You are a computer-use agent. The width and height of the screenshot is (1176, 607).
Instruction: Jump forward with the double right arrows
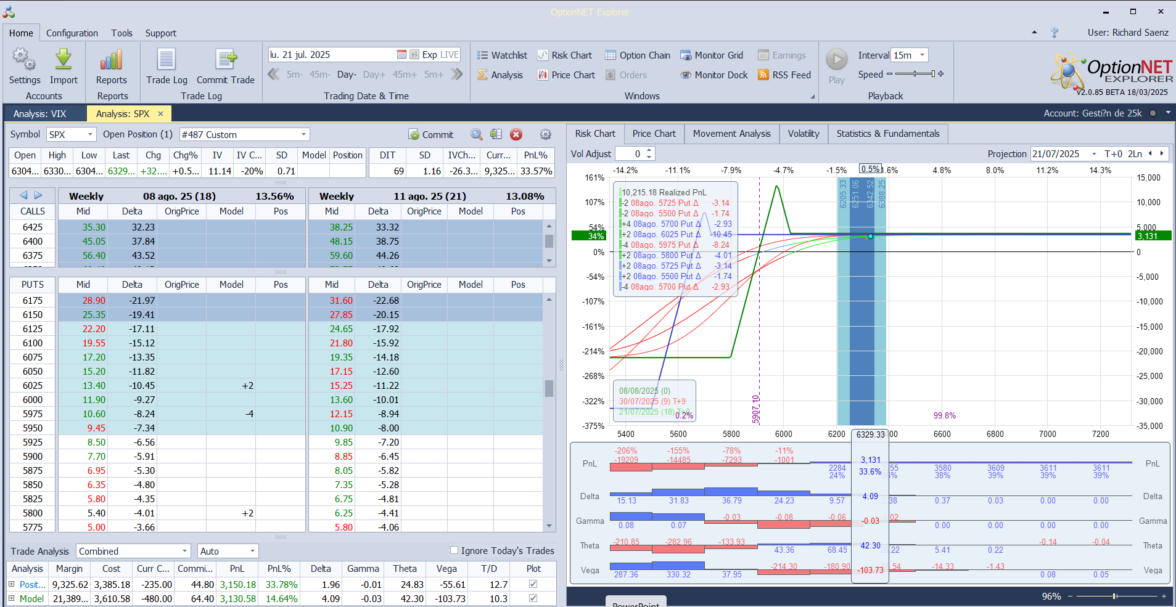coord(456,75)
